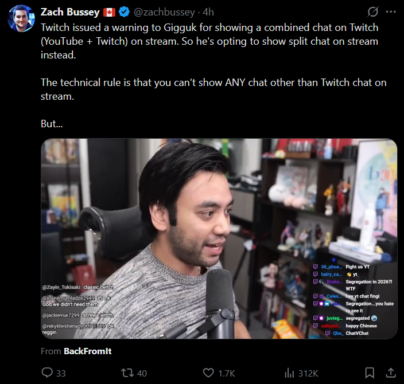Click the 1.7K likes count
404x384 pixels.
(227, 373)
